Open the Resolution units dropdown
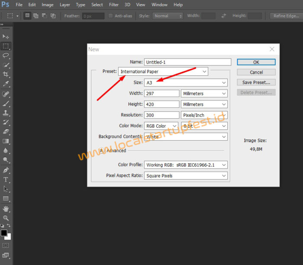303x265 pixels. pyautogui.click(x=204, y=115)
